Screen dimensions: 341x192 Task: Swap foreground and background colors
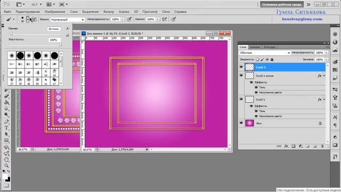9,171
